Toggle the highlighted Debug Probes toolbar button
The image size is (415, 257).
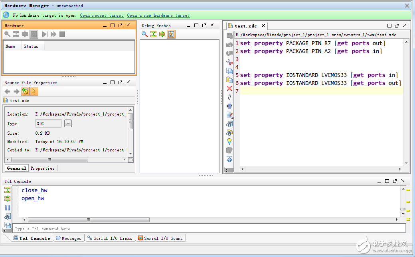tap(171, 34)
